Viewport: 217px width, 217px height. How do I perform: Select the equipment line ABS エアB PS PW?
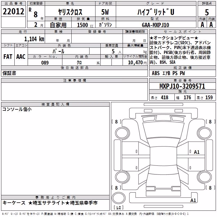(x=168, y=73)
